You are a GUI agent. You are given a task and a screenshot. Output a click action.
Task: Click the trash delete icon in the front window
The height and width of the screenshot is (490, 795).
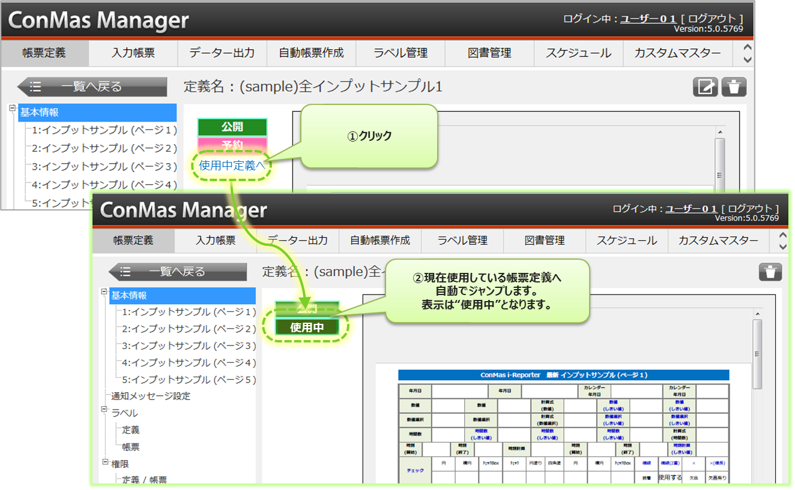(770, 272)
